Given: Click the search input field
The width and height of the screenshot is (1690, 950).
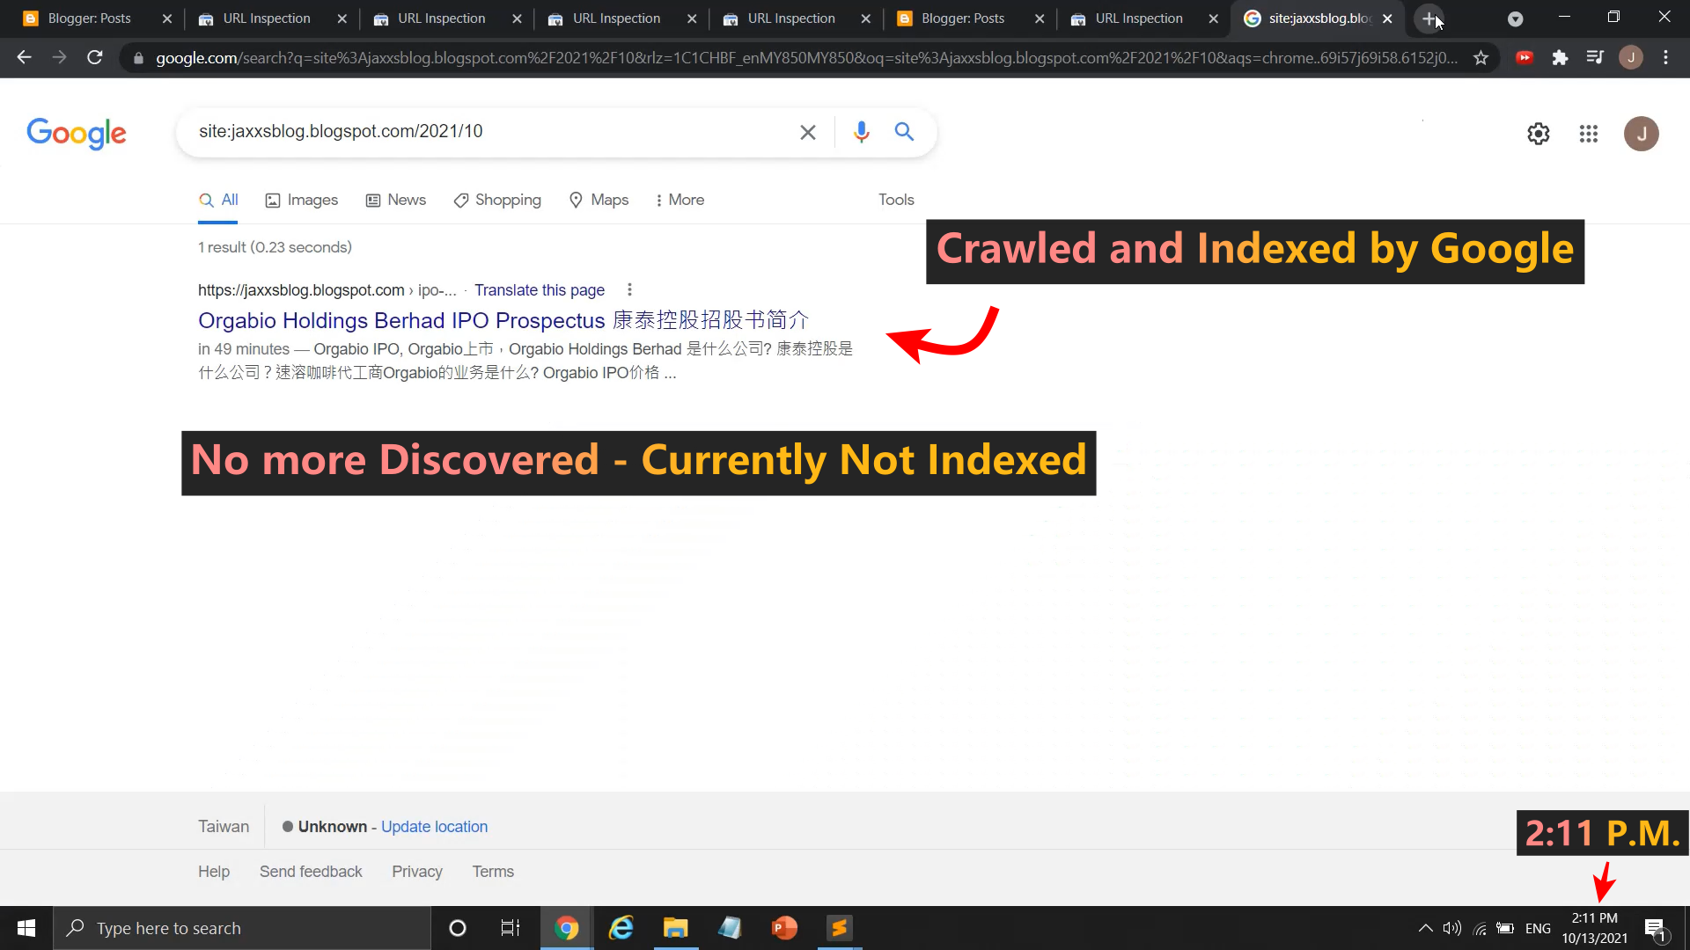Looking at the screenshot, I should click(x=488, y=131).
